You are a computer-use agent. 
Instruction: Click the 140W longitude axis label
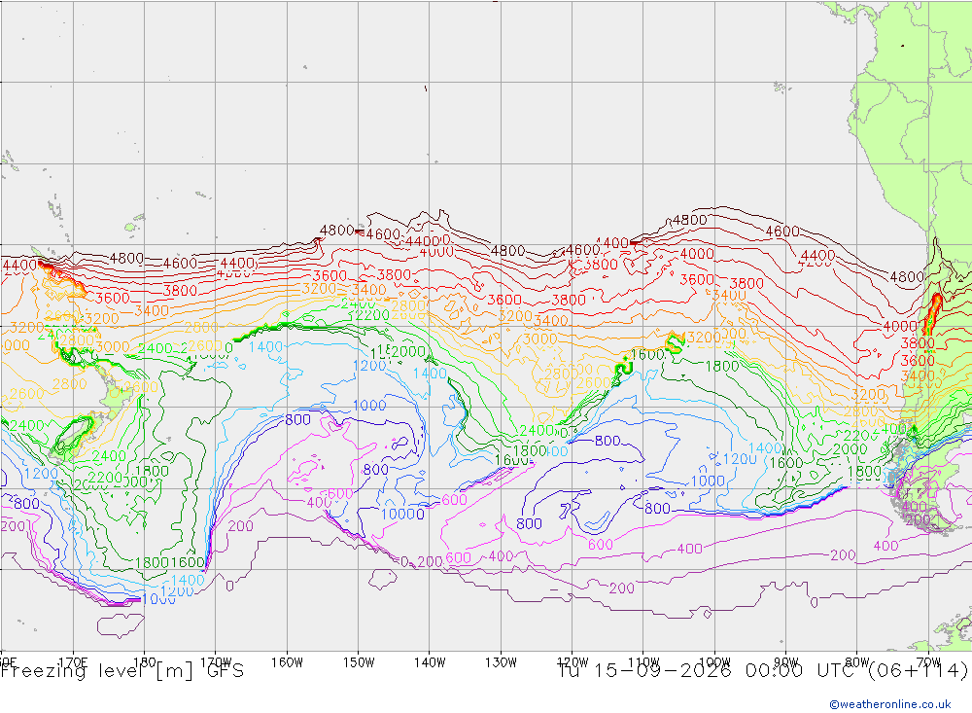point(430,662)
